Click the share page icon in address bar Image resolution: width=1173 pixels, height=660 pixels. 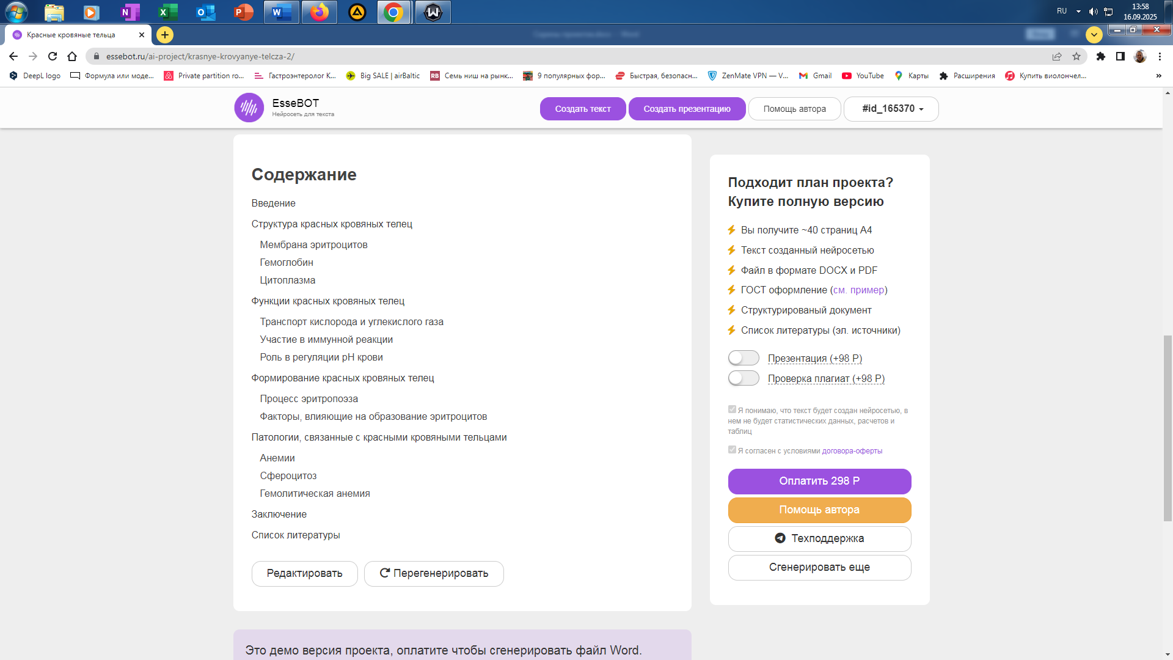[x=1056, y=56]
